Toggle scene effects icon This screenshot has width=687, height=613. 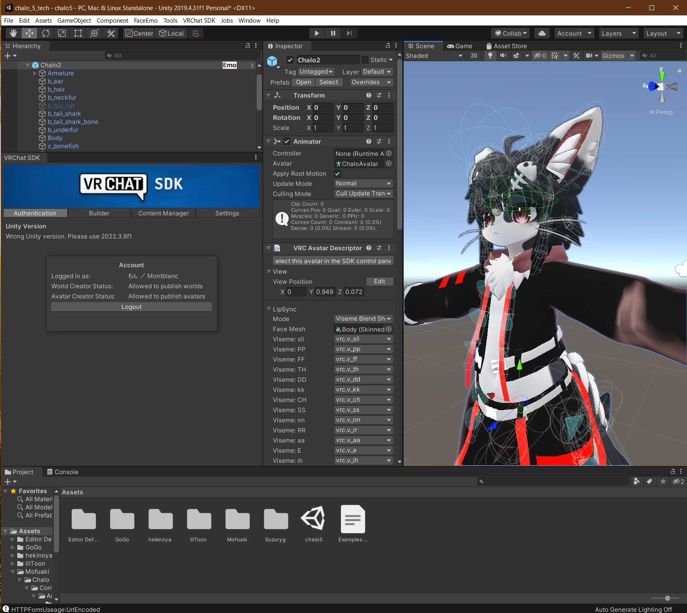point(516,56)
